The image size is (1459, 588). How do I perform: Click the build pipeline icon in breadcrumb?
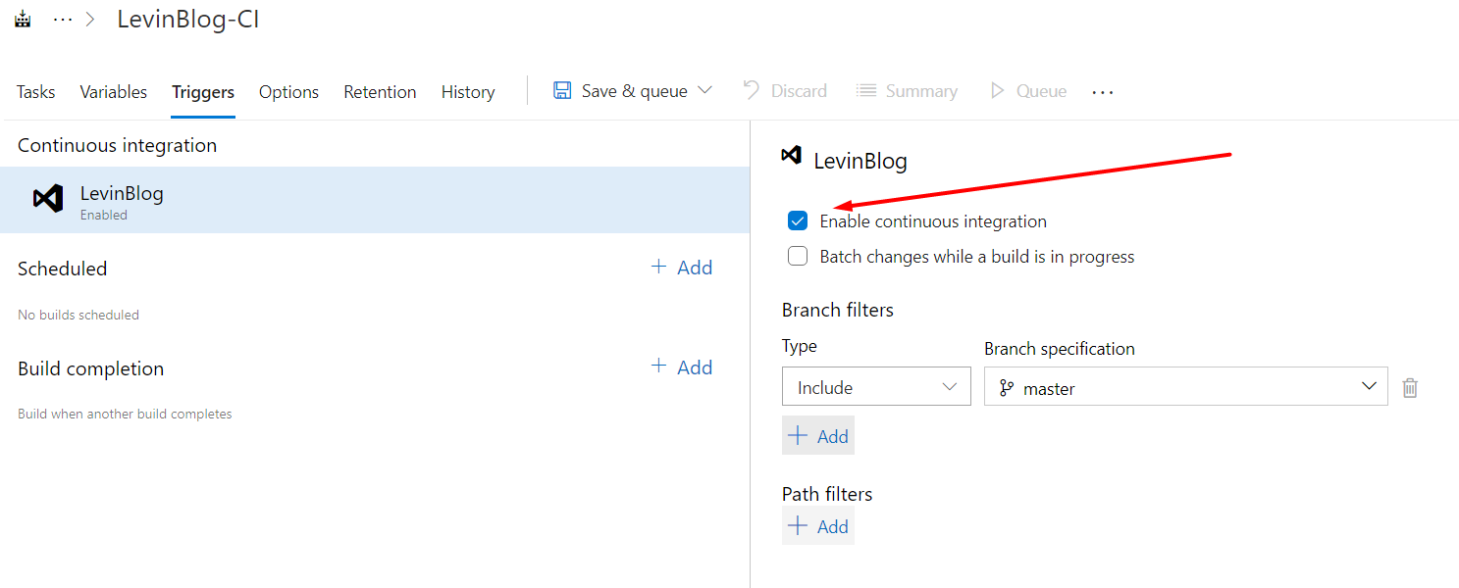pos(24,20)
